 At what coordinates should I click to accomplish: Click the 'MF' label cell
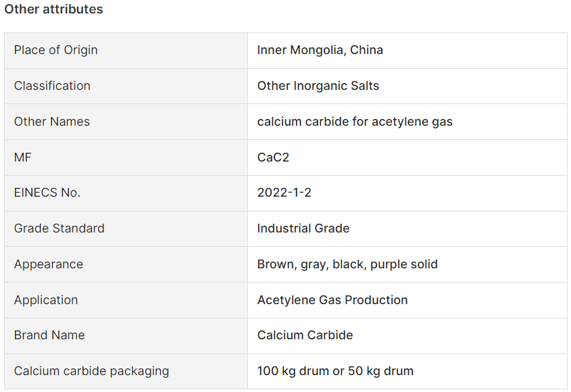pyautogui.click(x=23, y=157)
